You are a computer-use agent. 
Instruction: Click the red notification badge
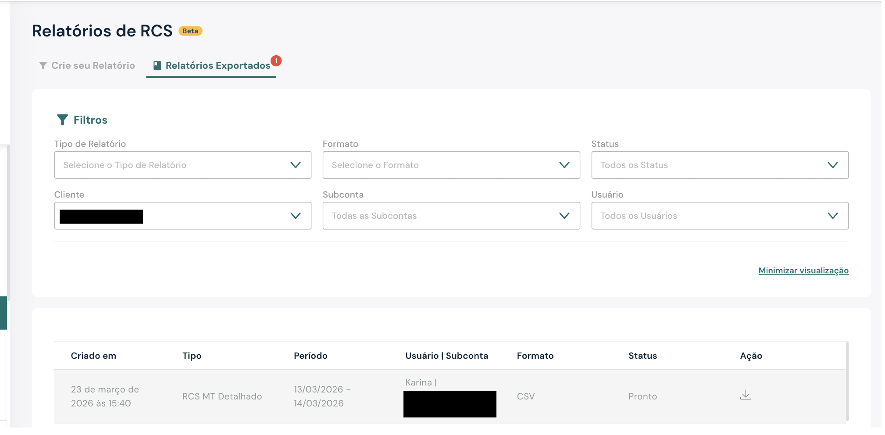(276, 61)
